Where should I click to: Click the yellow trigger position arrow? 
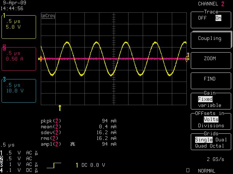click(60, 108)
